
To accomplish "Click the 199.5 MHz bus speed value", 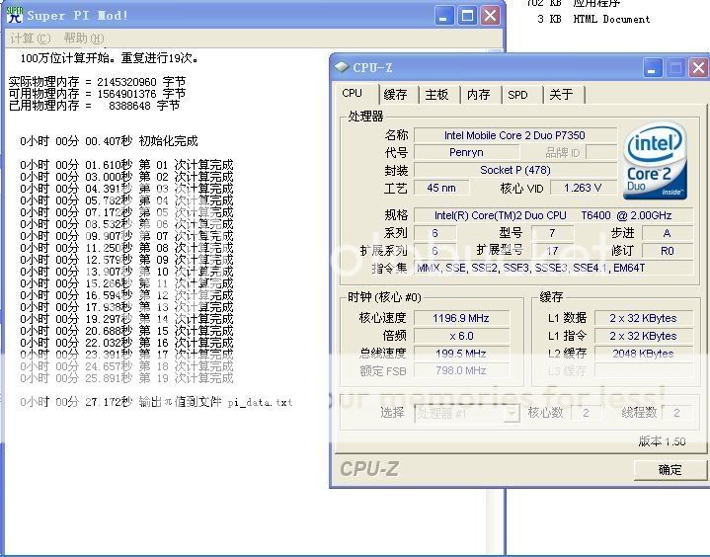I will point(461,354).
